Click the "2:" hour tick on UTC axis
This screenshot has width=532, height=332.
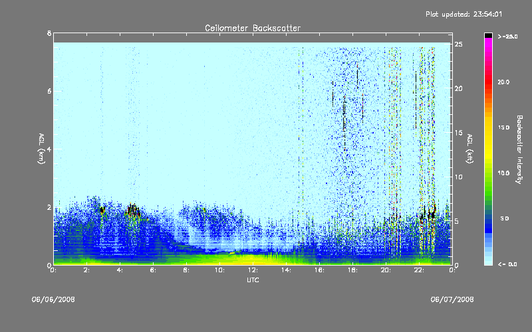86,270
